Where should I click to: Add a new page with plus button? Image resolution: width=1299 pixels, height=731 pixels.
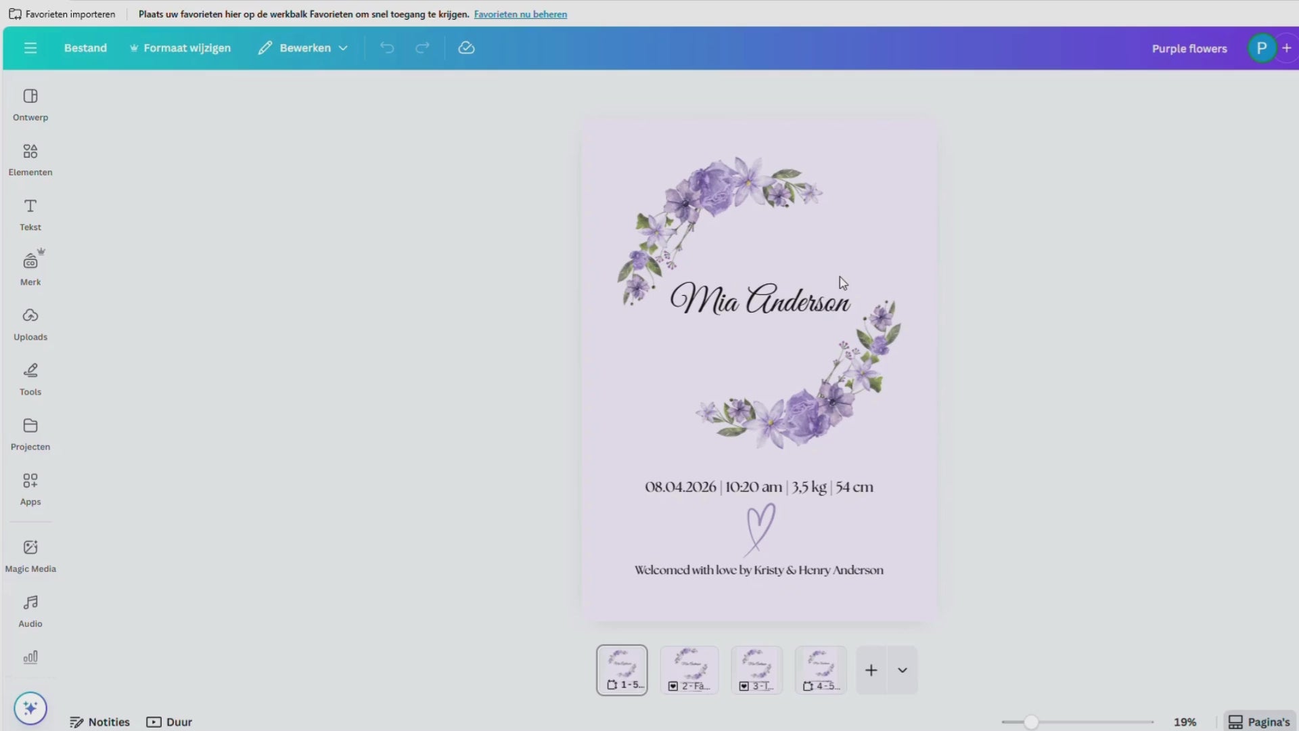(871, 670)
